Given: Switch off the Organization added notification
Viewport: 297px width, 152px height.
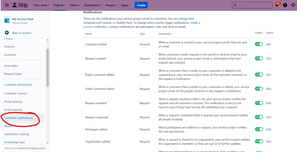Looking at the screenshot, I should 259,141.
